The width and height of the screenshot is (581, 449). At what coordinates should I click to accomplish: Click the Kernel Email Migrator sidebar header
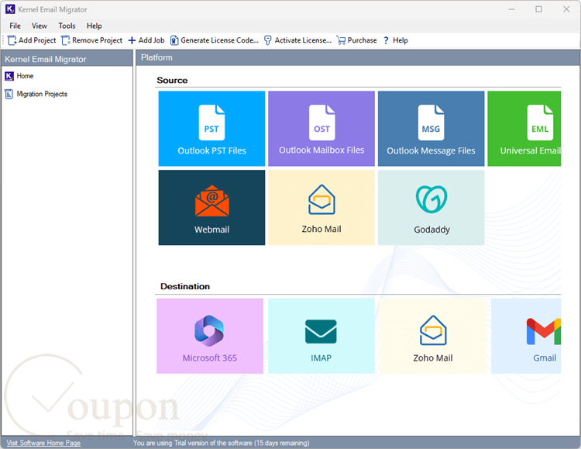pos(67,59)
